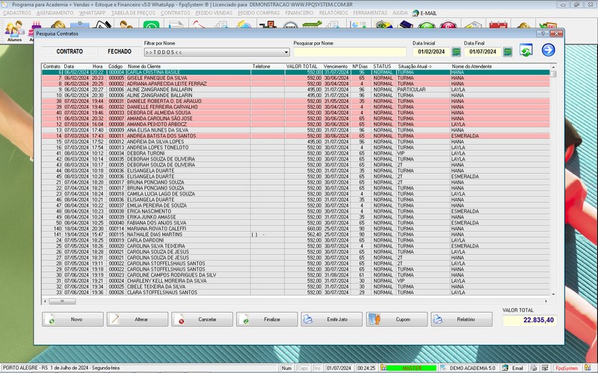Click DEMO ACADEMIA 5.0 in status bar
598x373 pixels.
472,368
